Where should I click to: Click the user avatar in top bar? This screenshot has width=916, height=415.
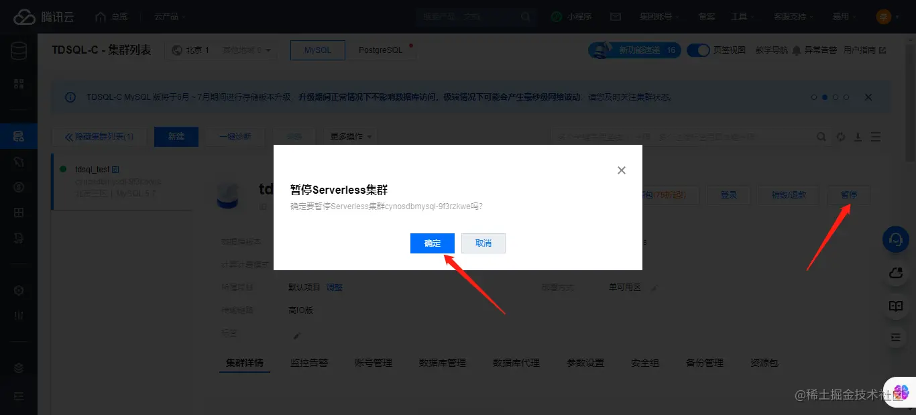point(884,17)
